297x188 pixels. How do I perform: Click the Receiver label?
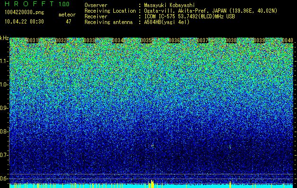tap(96, 16)
